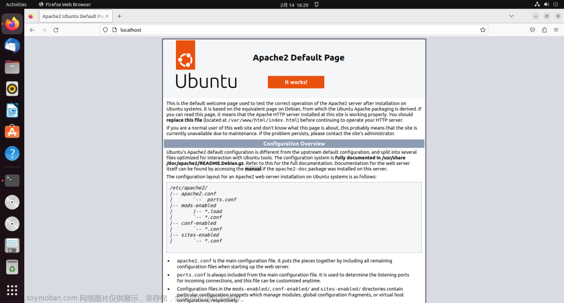Go back one page in Firefox
This screenshot has height=303, width=564.
coord(32,30)
